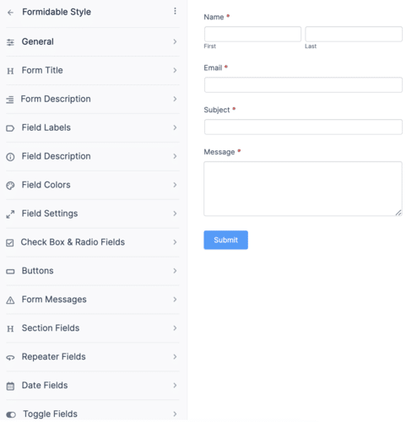Open the three-dot options menu
417x422 pixels.
point(175,11)
